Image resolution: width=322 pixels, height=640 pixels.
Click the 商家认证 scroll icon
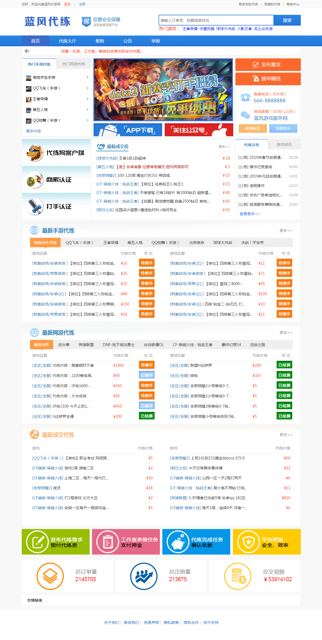35,180
